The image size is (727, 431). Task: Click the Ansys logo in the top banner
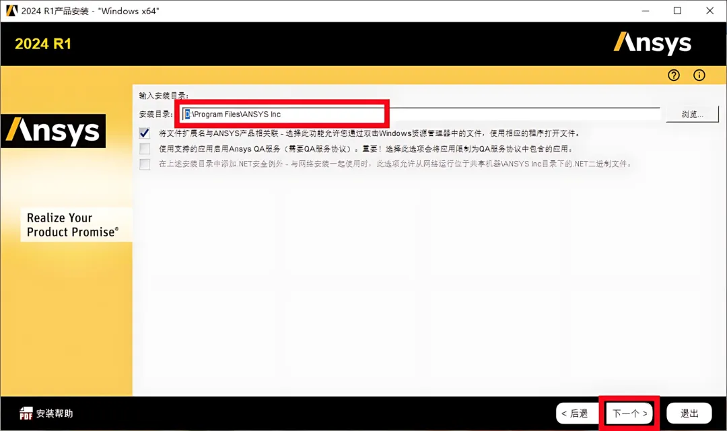point(652,44)
